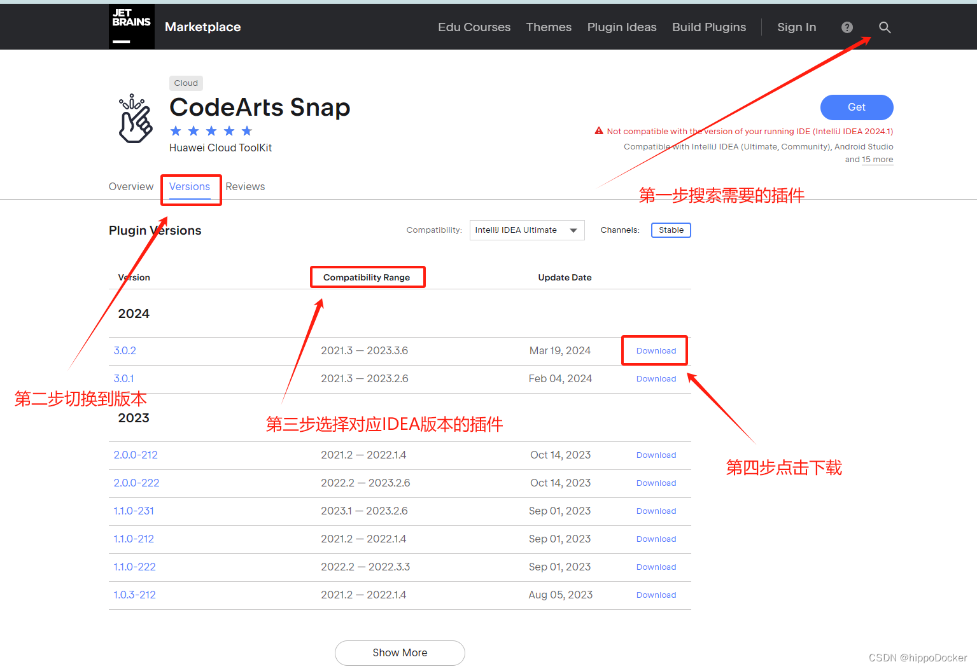Click the Cloud category tag

186,83
